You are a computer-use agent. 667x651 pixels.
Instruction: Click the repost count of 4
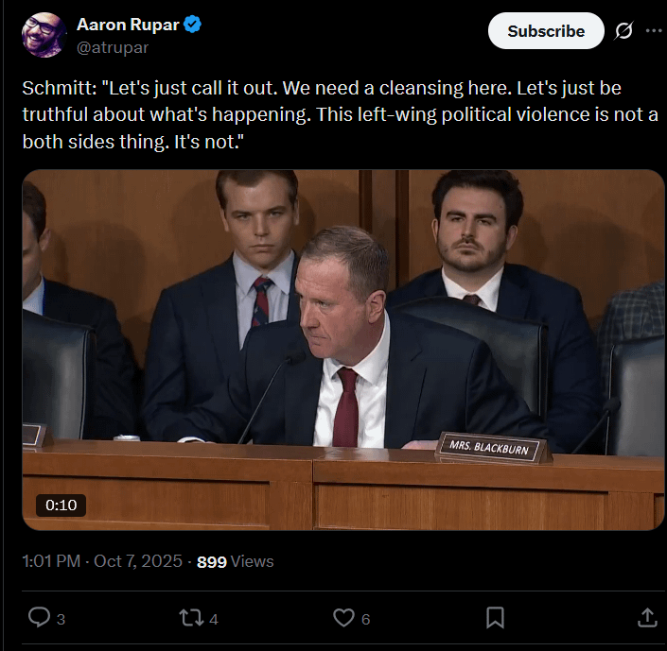pos(214,619)
